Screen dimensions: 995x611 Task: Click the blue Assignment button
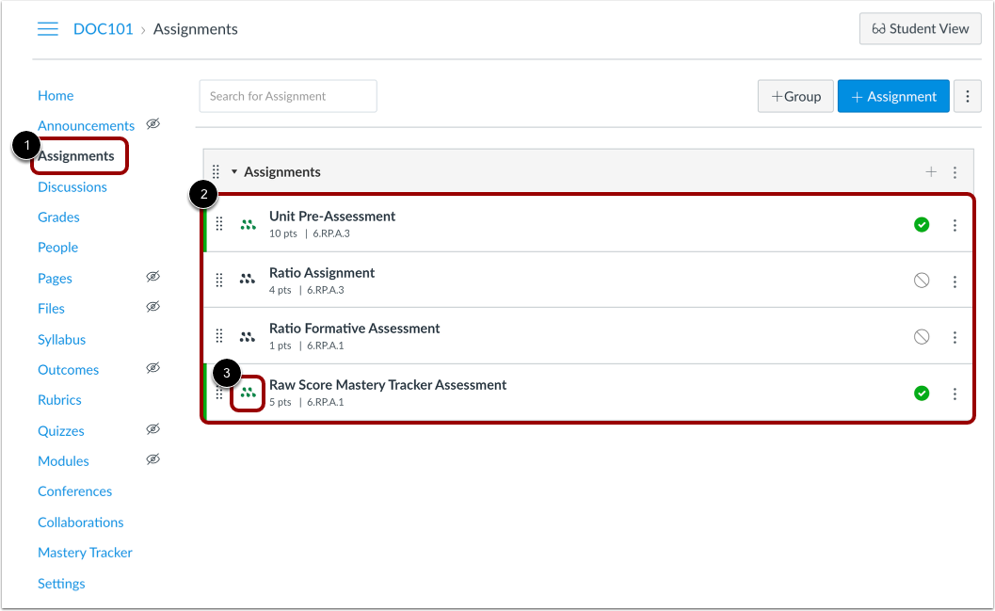pos(892,95)
